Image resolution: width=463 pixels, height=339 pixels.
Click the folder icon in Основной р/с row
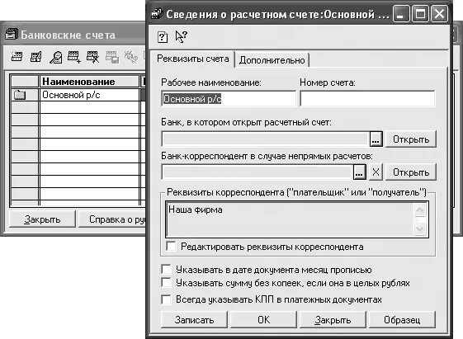click(x=20, y=95)
